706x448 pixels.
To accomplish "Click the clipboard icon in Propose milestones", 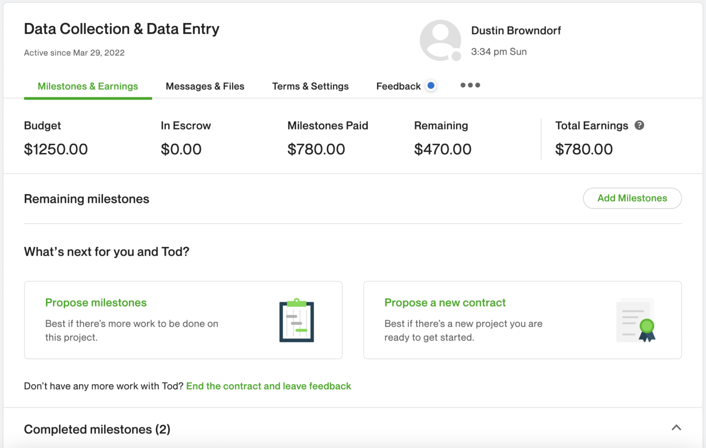I will (x=296, y=320).
